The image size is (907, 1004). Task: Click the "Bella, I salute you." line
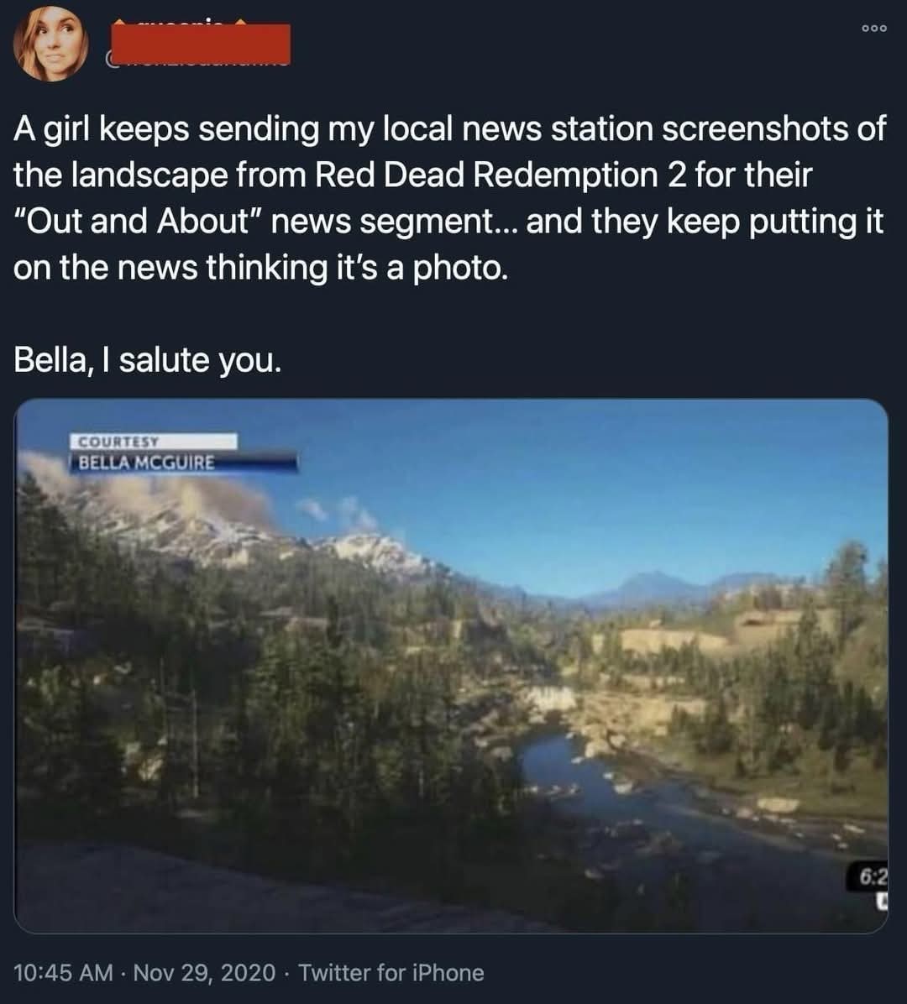pos(147,360)
